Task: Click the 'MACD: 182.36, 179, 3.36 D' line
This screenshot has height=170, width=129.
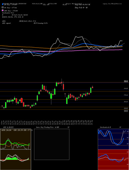Action: click(x=13, y=17)
